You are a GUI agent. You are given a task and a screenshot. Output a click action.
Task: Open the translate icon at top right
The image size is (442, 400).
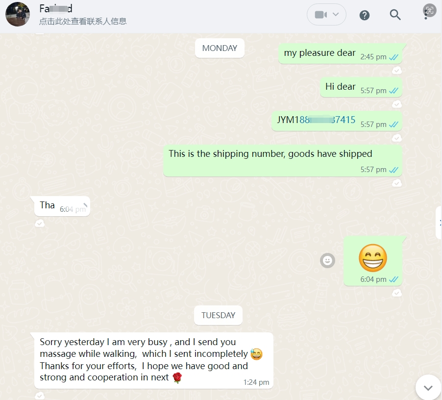(x=430, y=10)
